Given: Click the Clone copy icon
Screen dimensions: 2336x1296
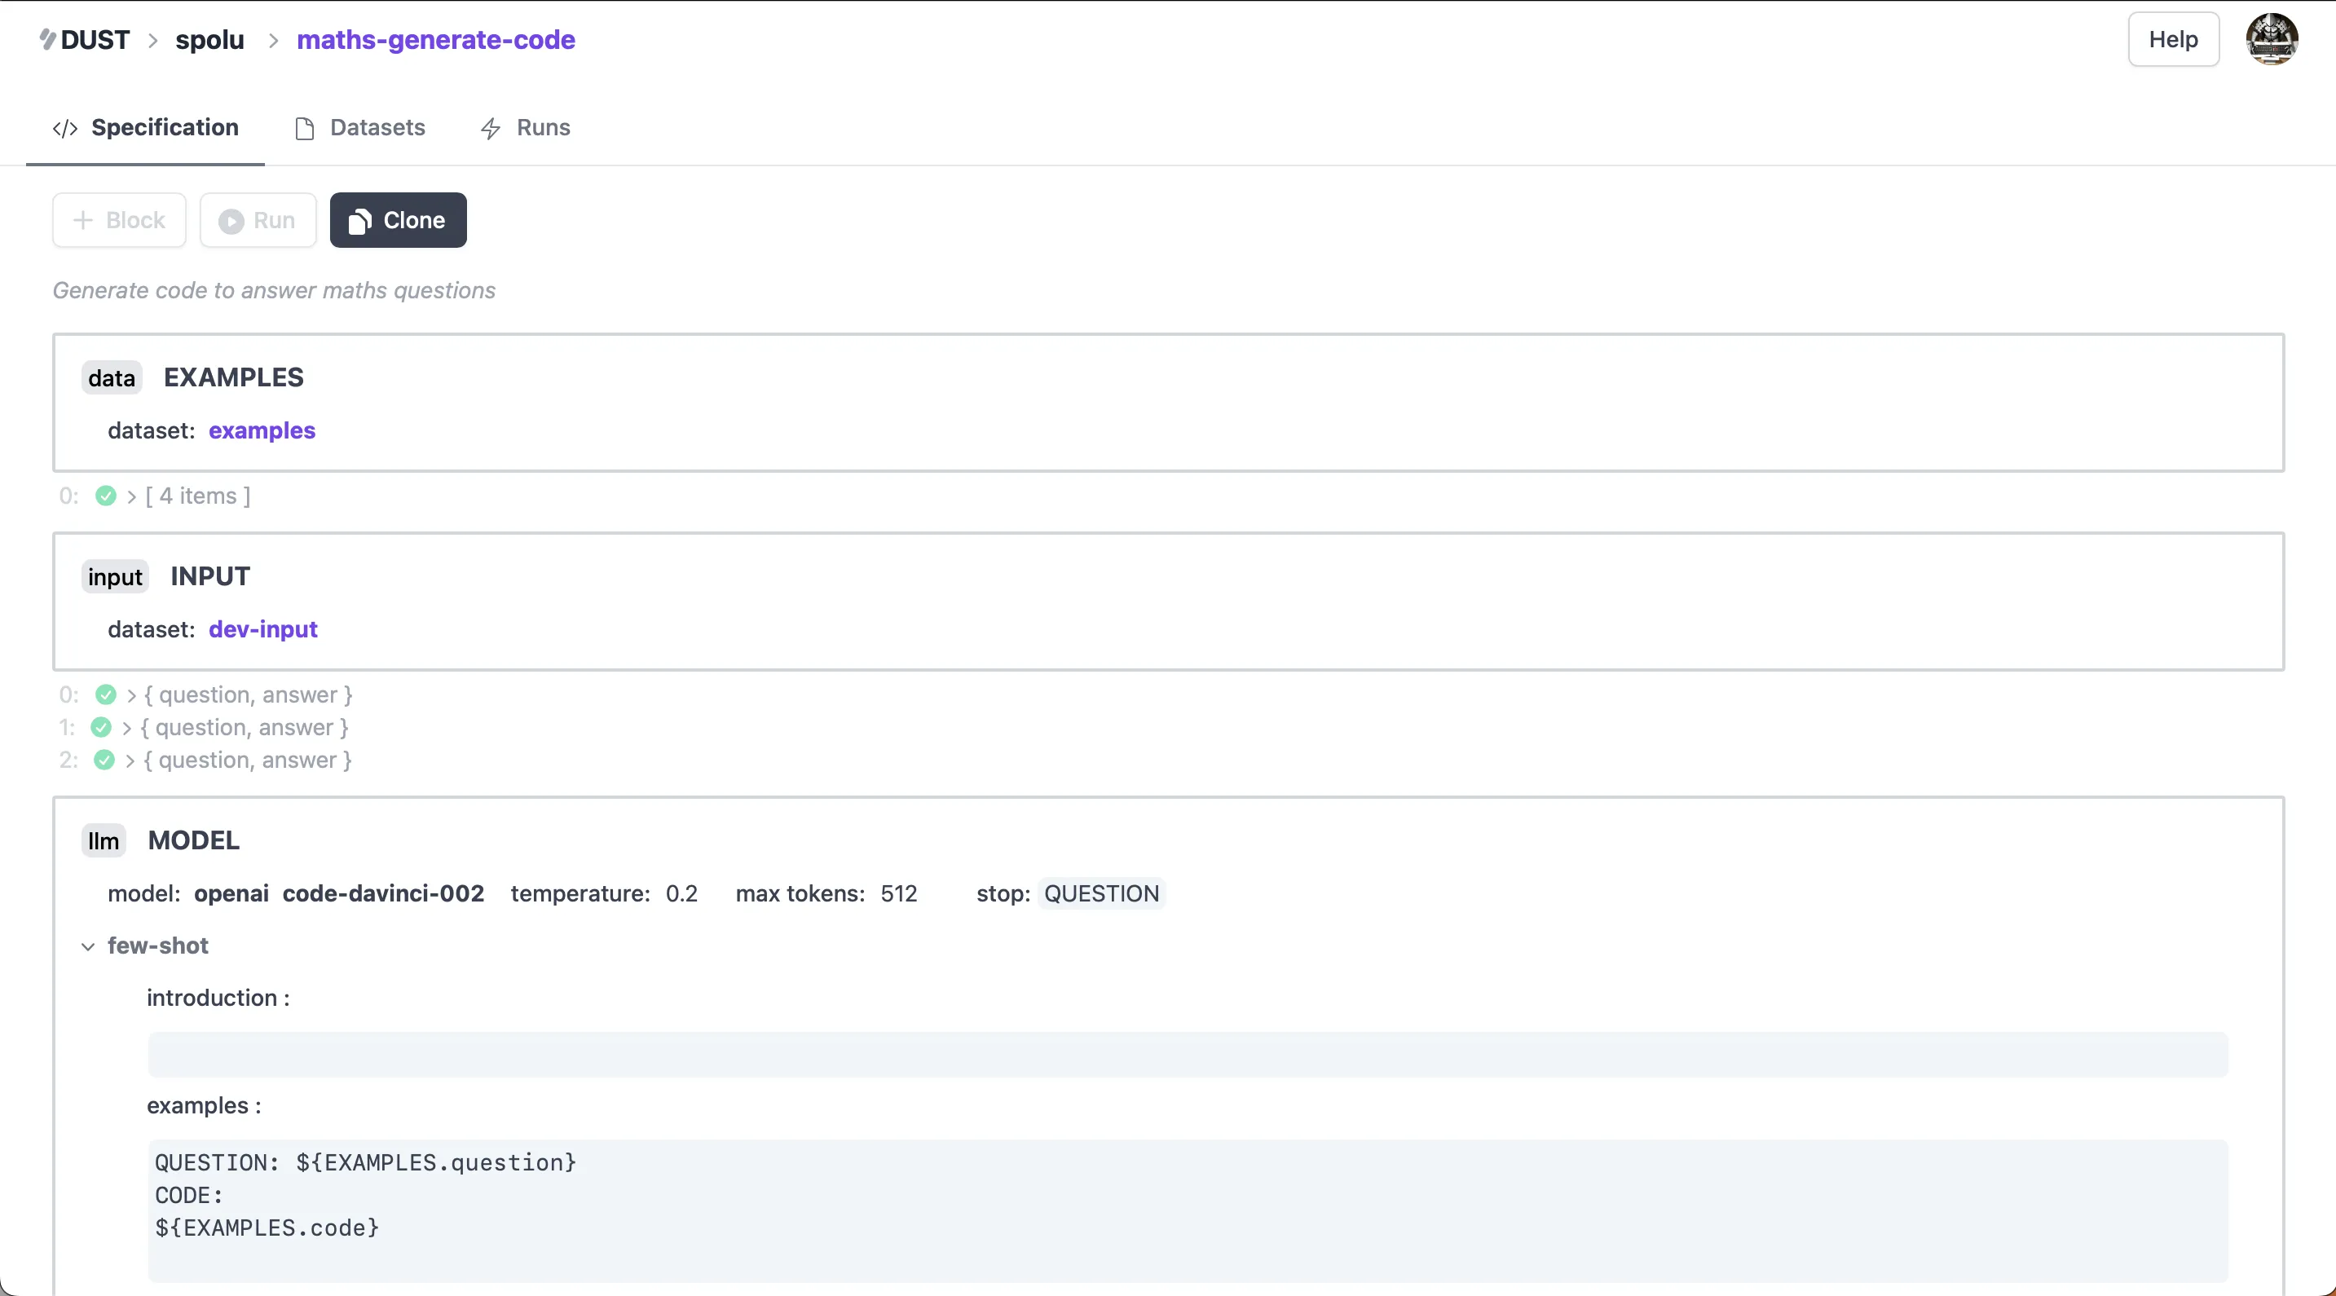Looking at the screenshot, I should [x=360, y=221].
